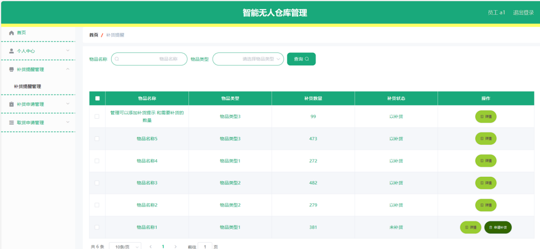This screenshot has width=540, height=249.
Task: Select the 补货提醒管理 submenu item
Action: [x=27, y=86]
